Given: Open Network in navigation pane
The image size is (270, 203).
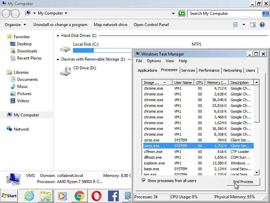Looking at the screenshot, I should coord(21,129).
